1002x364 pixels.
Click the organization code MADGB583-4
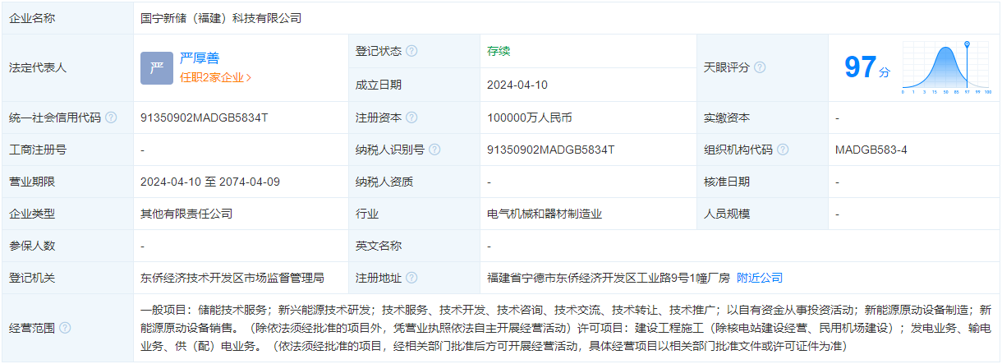coord(871,150)
